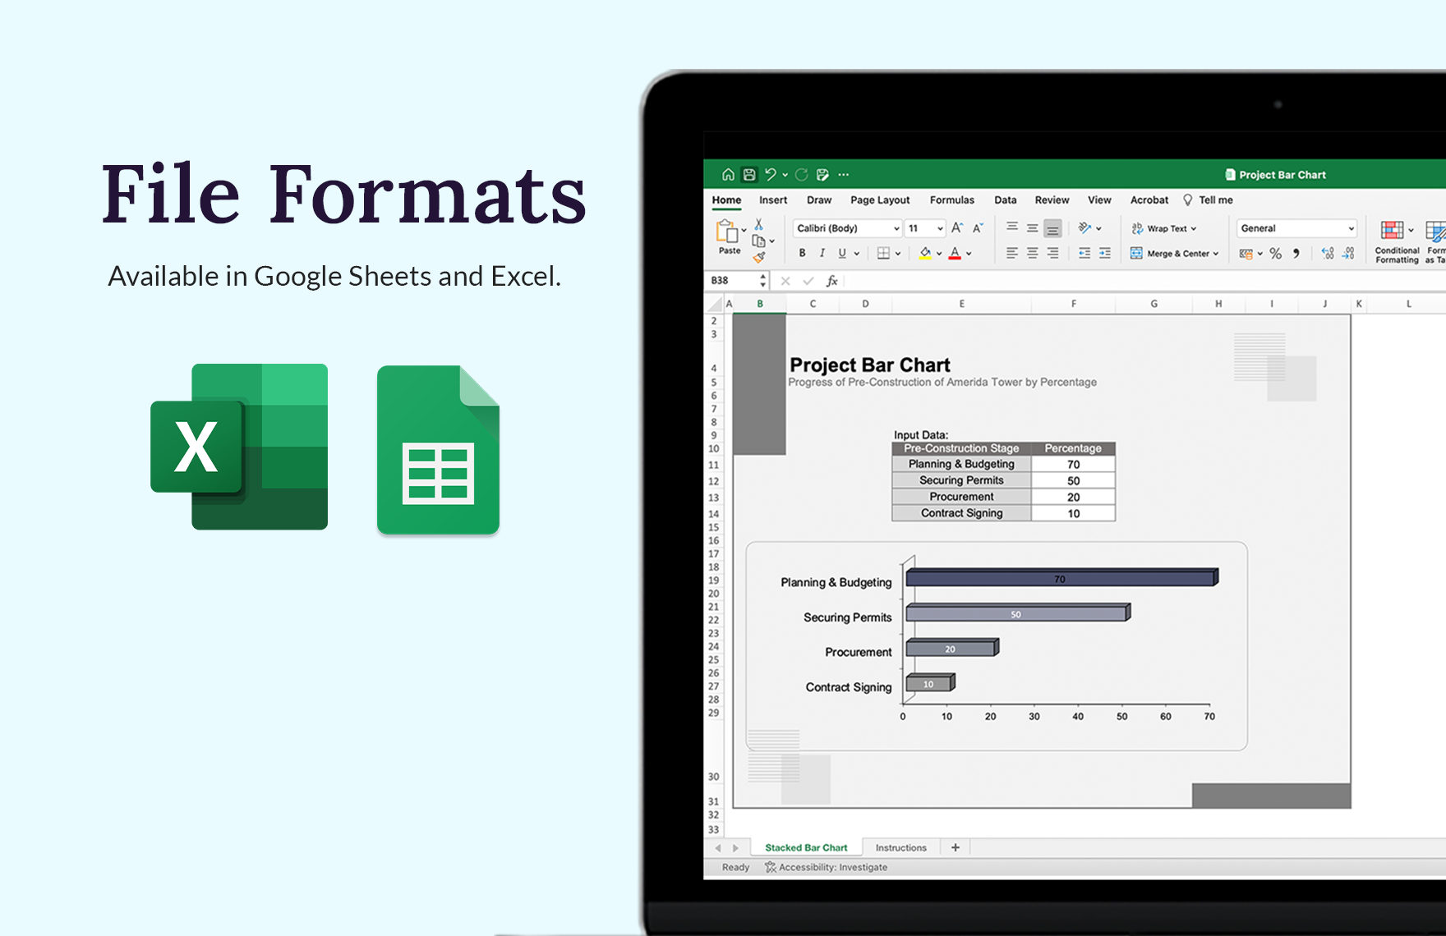
Task: Open the Acrobat ribbon tab
Action: click(x=1149, y=200)
